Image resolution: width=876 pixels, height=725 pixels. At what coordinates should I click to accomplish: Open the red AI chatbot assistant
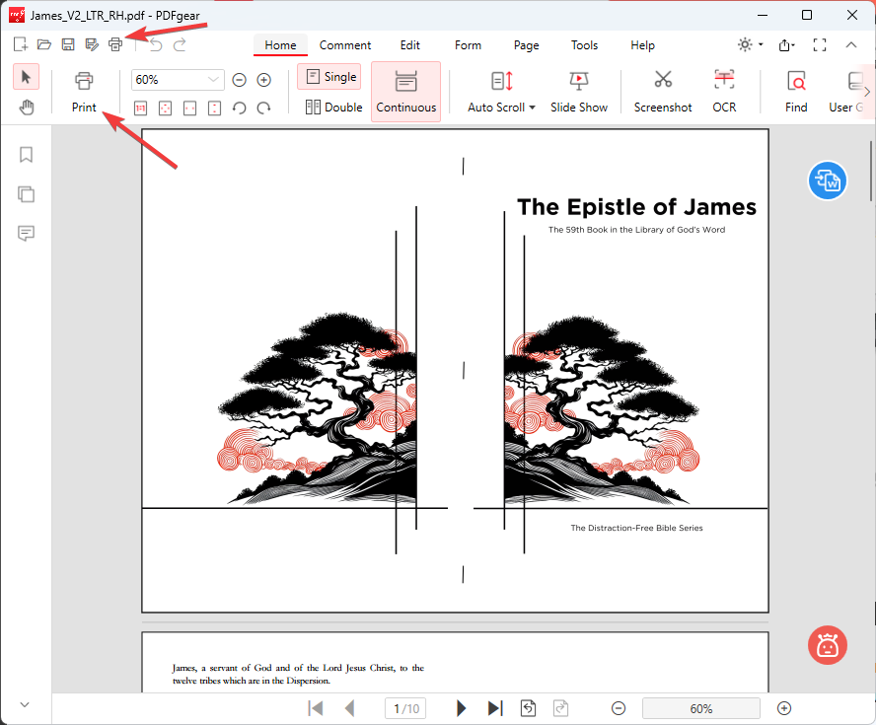tap(827, 645)
